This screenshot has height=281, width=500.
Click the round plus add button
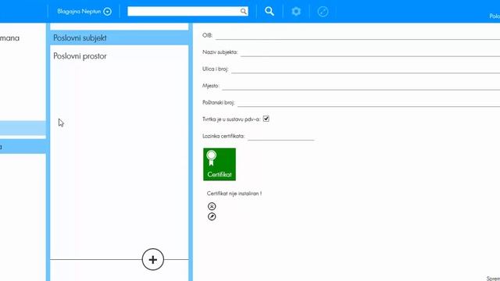coord(153,259)
